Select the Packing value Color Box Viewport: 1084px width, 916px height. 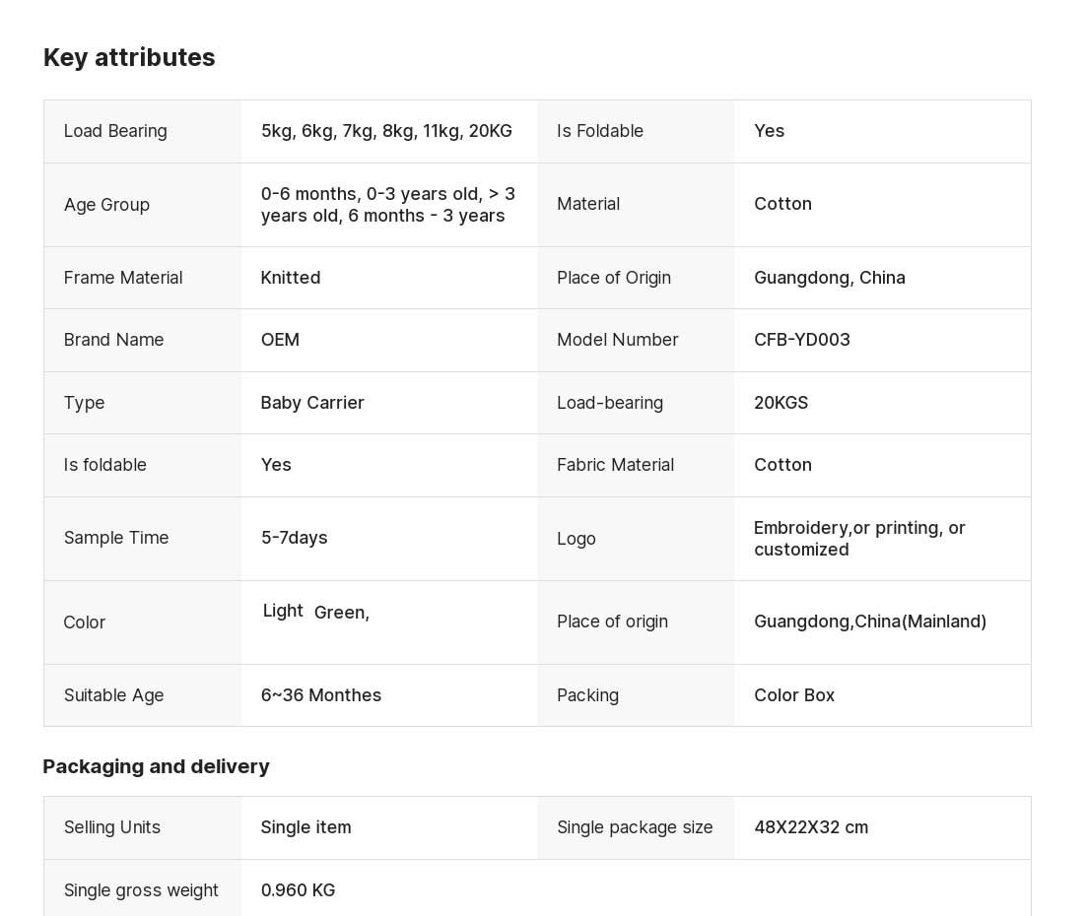click(x=794, y=695)
